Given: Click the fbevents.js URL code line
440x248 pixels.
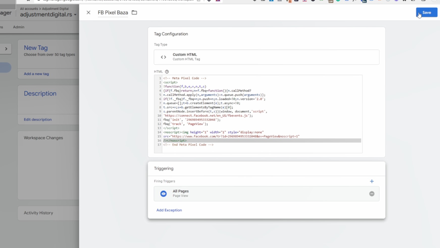Looking at the screenshot, I should (208, 116).
